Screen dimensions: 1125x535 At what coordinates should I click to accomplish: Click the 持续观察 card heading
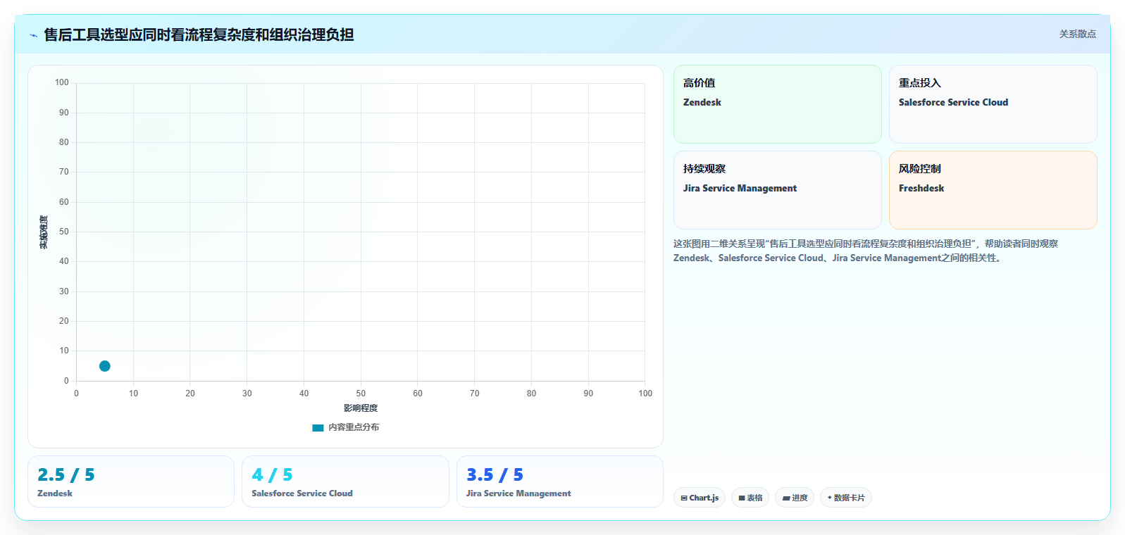(x=704, y=169)
